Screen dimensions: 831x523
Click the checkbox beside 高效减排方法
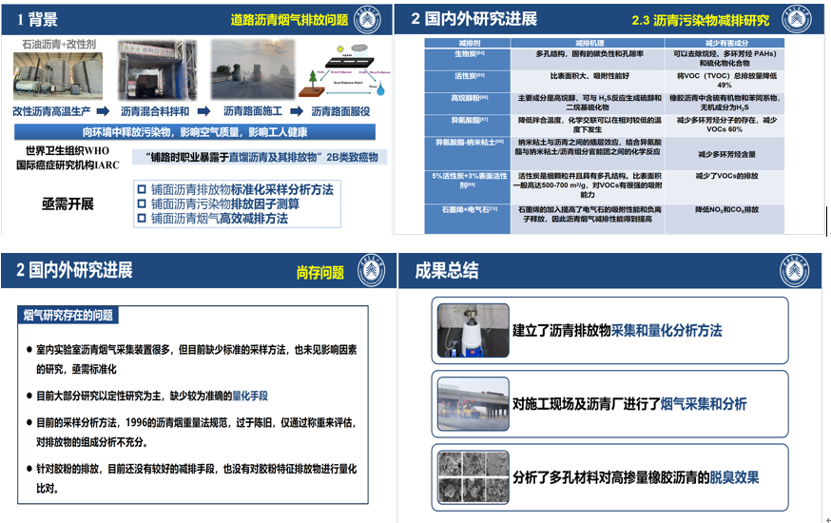tap(141, 218)
